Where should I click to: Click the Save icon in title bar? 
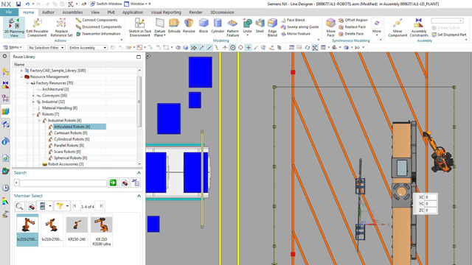coord(18,4)
